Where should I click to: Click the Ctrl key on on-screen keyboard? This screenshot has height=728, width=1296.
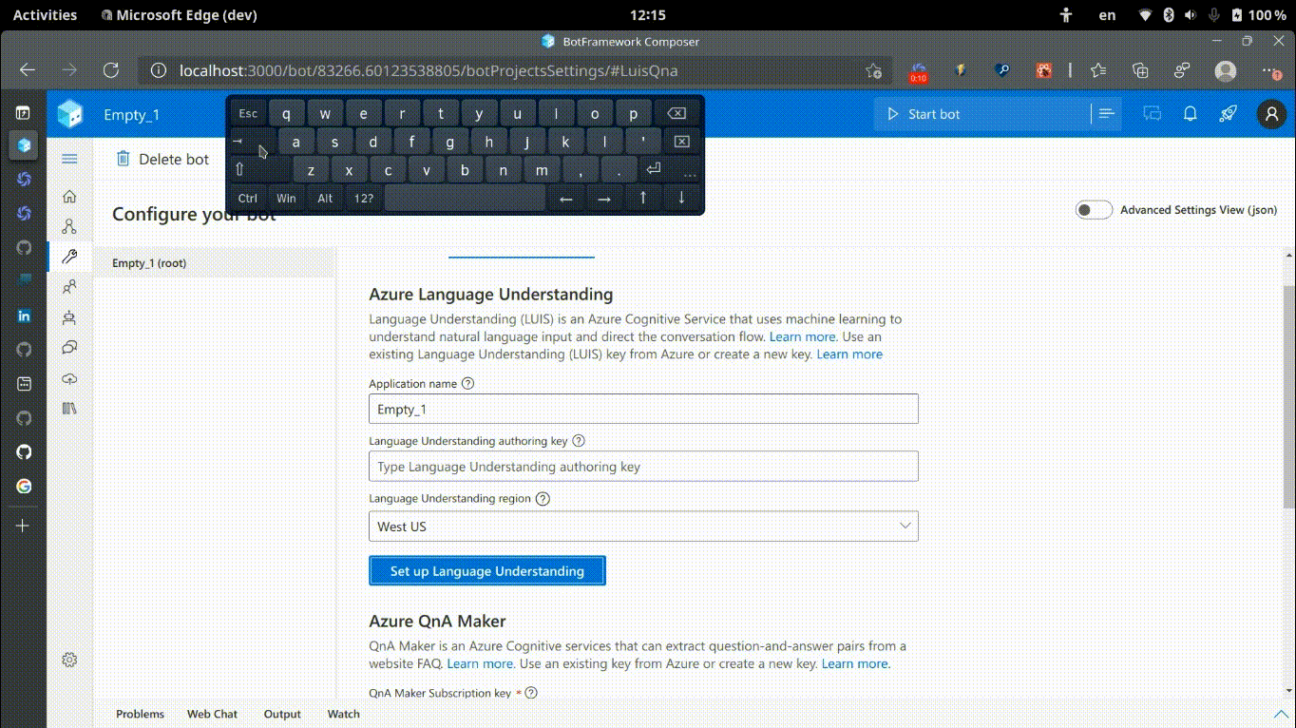[x=248, y=198]
